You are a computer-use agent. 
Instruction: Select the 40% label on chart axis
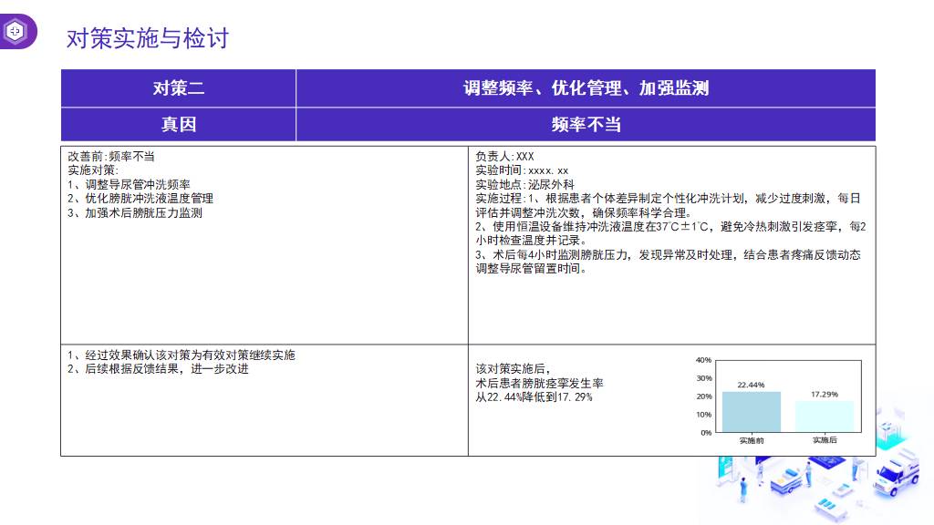(703, 360)
